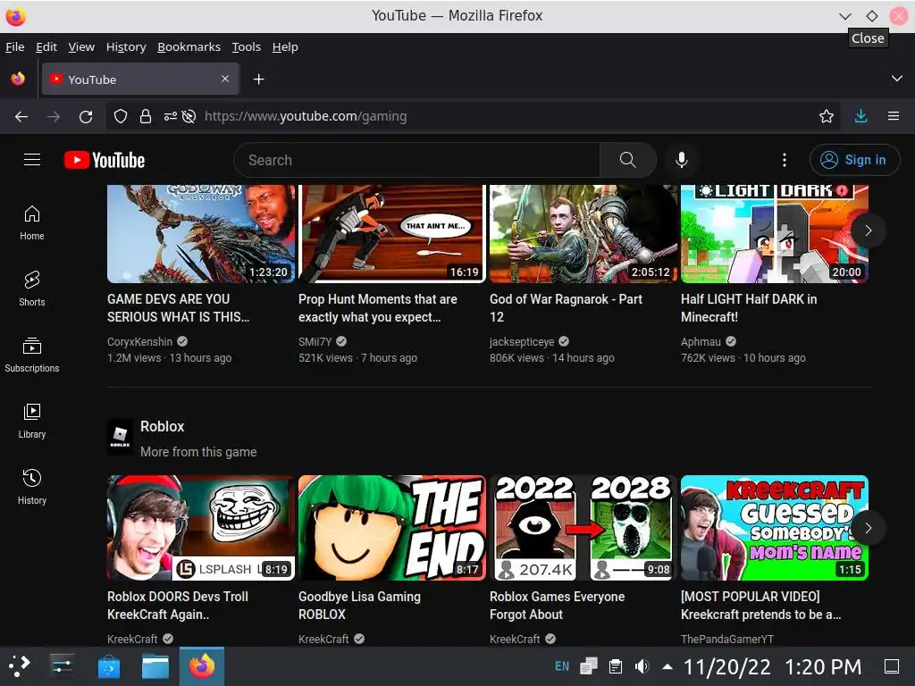
Task: Show next videos in trending gaming row
Action: 868,230
